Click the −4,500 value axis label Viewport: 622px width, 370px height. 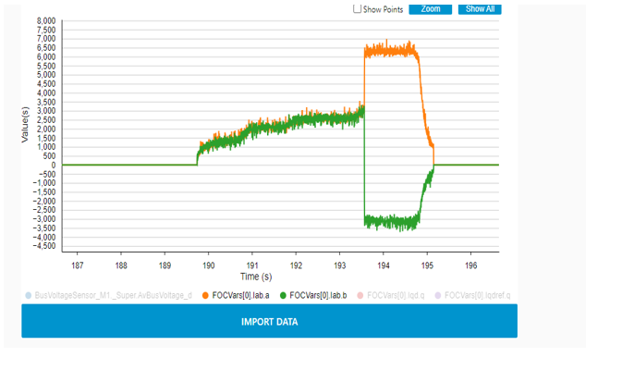pyautogui.click(x=44, y=246)
